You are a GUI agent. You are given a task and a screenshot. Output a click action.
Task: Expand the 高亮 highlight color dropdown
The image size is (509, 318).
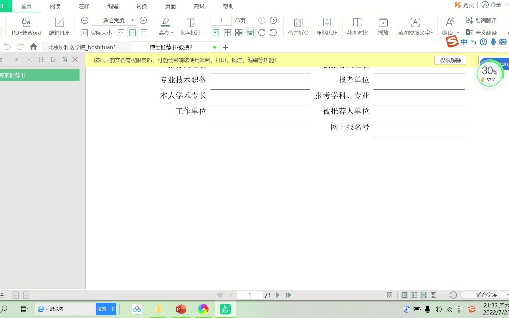(172, 33)
